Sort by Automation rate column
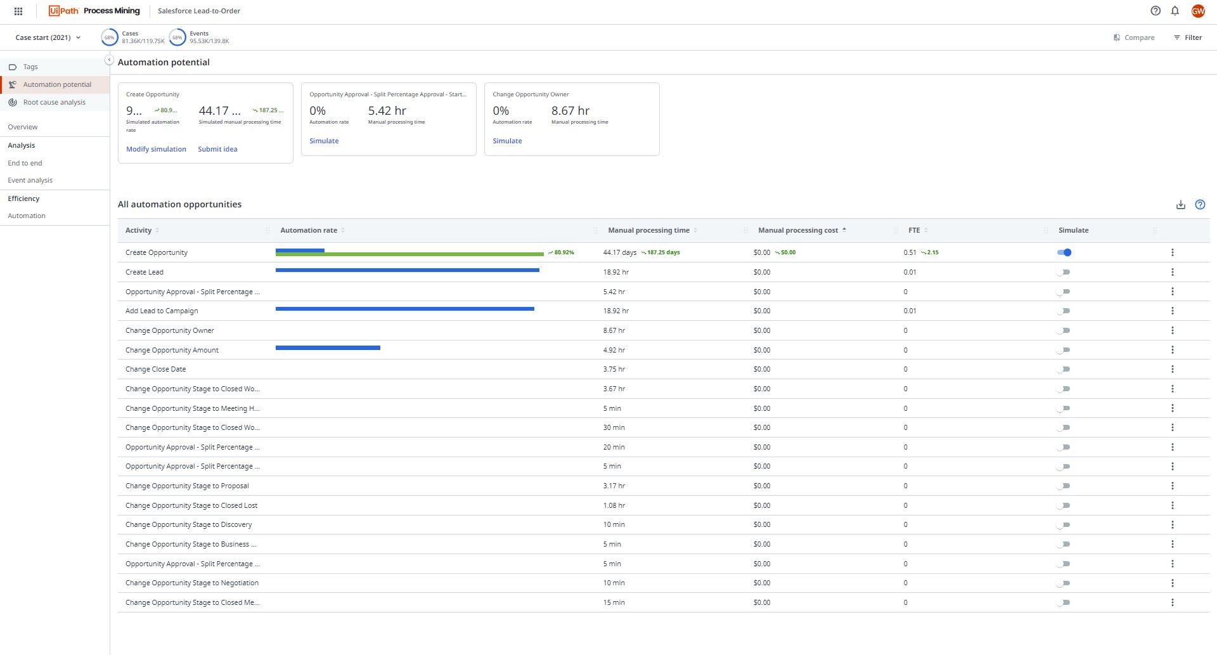Image resolution: width=1217 pixels, height=655 pixels. 312,230
